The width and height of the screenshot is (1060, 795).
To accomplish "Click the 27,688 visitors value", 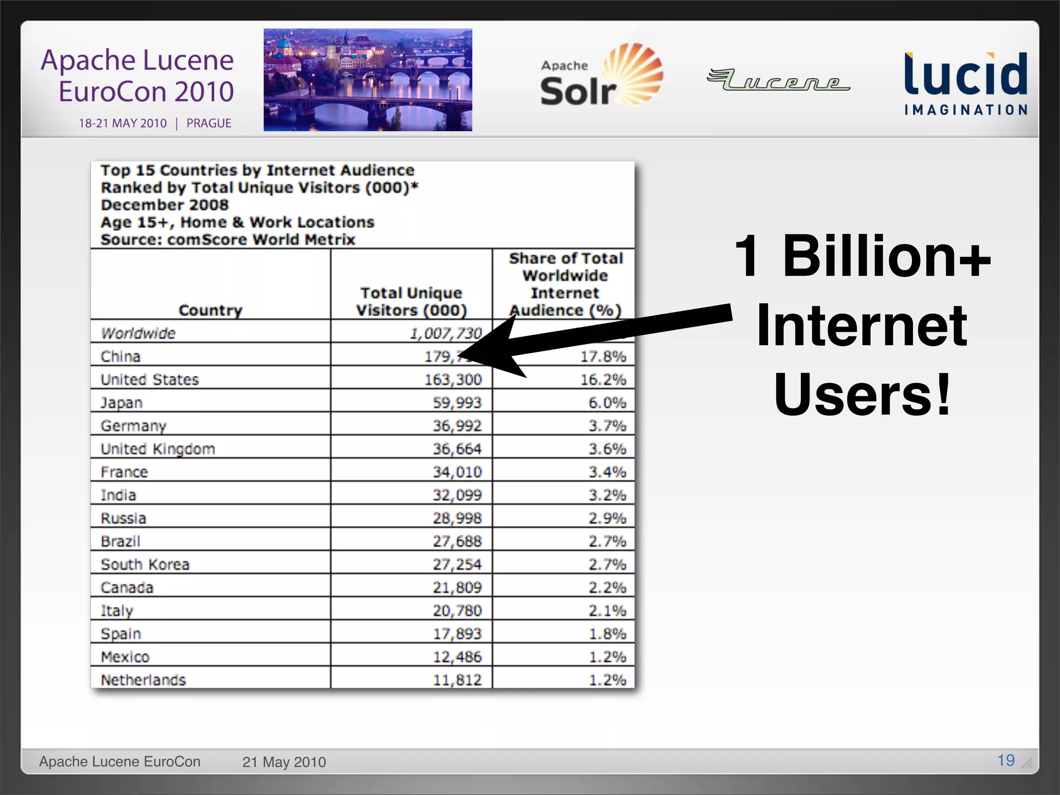I will click(457, 541).
